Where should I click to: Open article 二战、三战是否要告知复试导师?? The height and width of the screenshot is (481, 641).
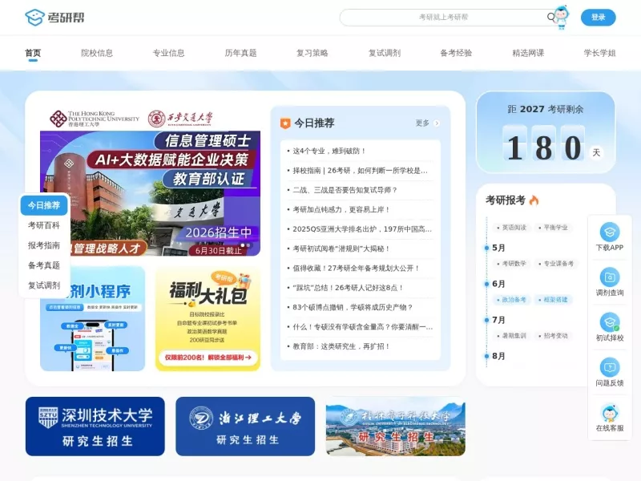click(x=345, y=190)
